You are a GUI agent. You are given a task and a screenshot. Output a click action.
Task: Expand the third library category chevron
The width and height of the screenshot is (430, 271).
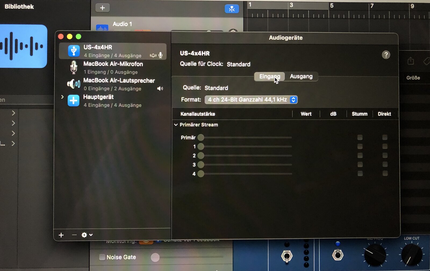coord(13,134)
